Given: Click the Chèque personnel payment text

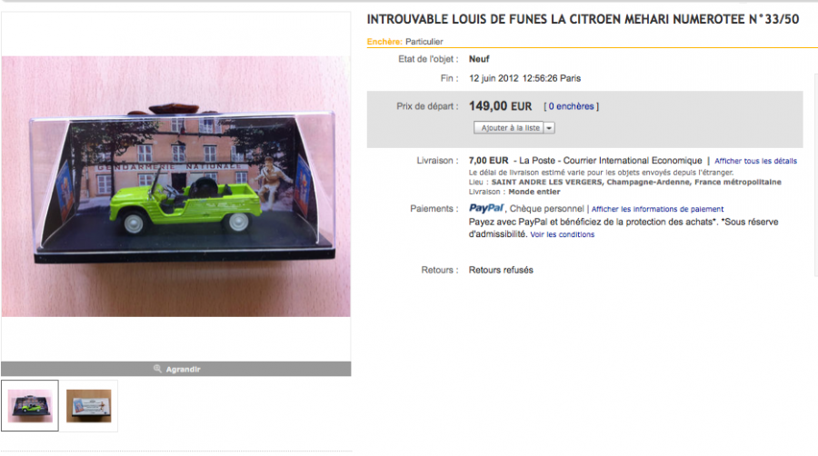Looking at the screenshot, I should (x=547, y=208).
